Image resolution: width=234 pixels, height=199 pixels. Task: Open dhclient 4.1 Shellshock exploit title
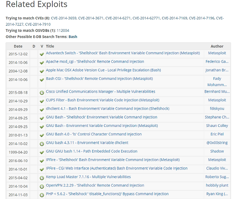click(x=108, y=109)
